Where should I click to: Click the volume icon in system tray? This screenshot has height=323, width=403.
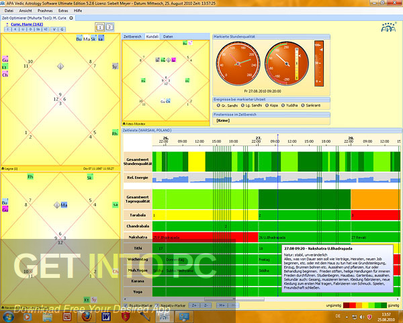click(x=362, y=317)
